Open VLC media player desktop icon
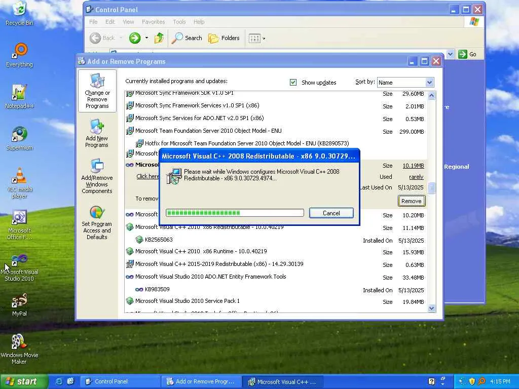 [20, 183]
